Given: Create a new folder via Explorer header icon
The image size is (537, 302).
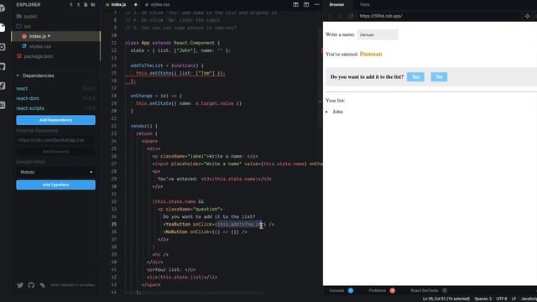Looking at the screenshot, I should (x=93, y=5).
